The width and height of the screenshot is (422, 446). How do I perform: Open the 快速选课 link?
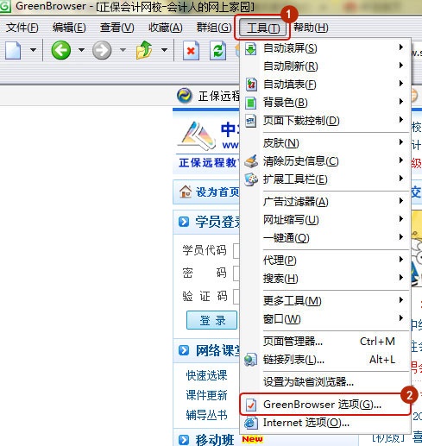[x=206, y=375]
